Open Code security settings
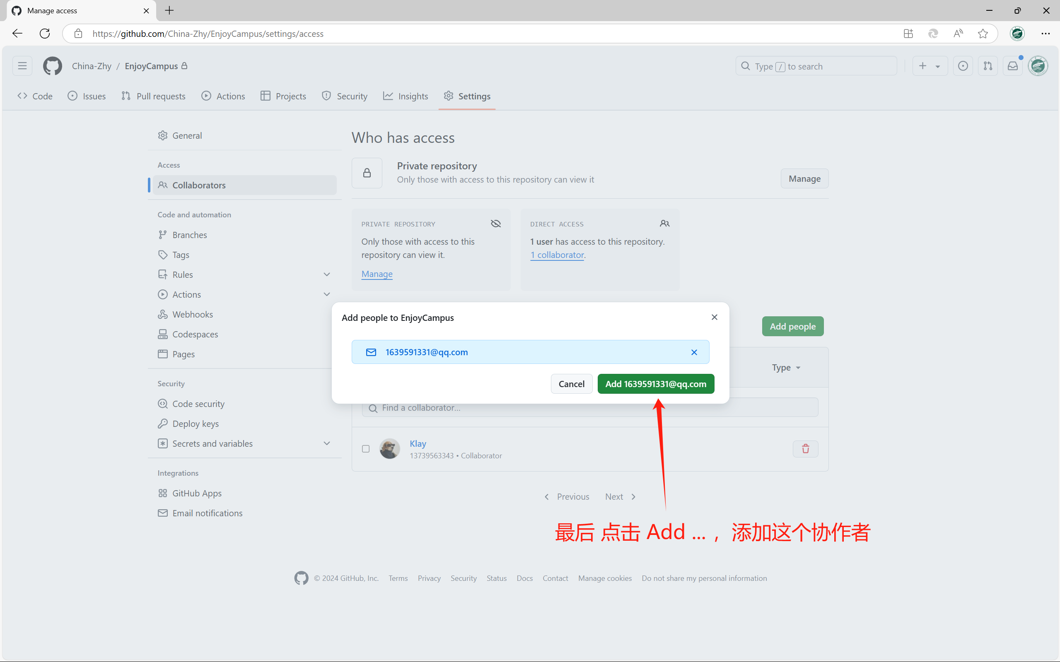1060x662 pixels. [x=244, y=404]
